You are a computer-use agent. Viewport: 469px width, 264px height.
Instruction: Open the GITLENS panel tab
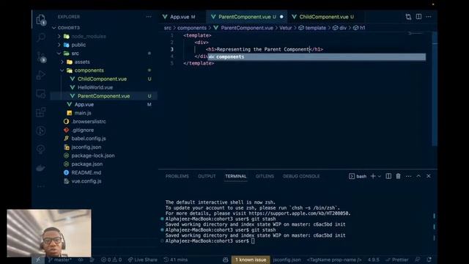[x=265, y=176]
